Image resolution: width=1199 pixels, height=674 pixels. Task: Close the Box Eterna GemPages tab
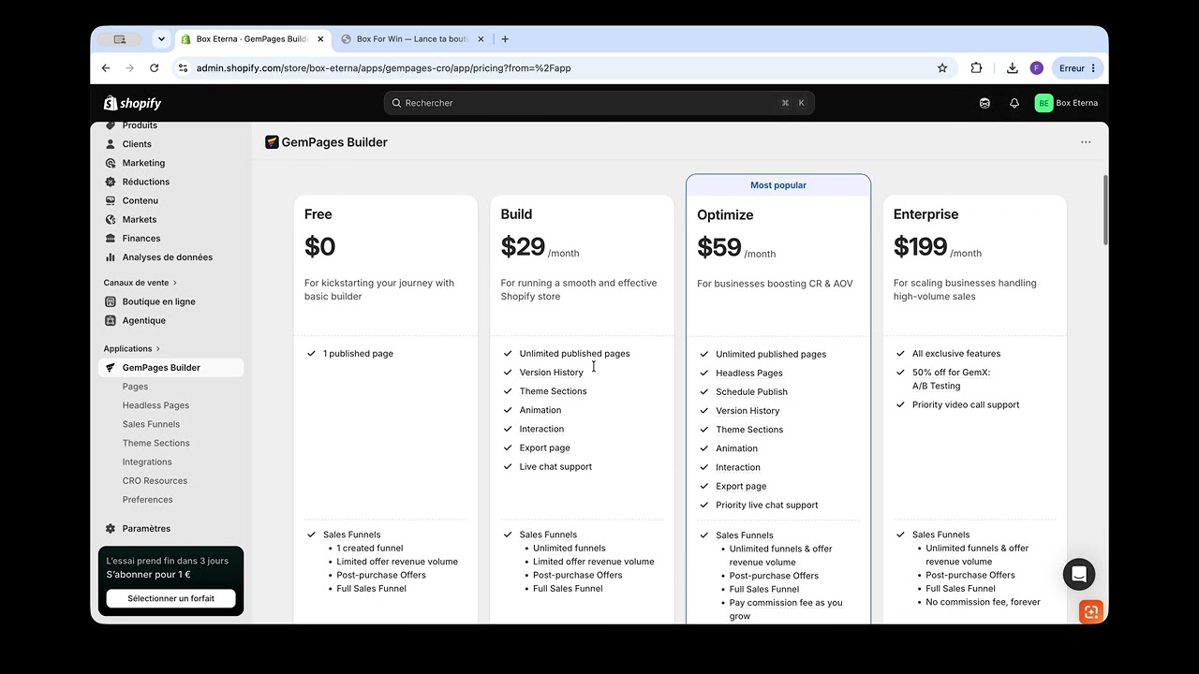click(320, 39)
